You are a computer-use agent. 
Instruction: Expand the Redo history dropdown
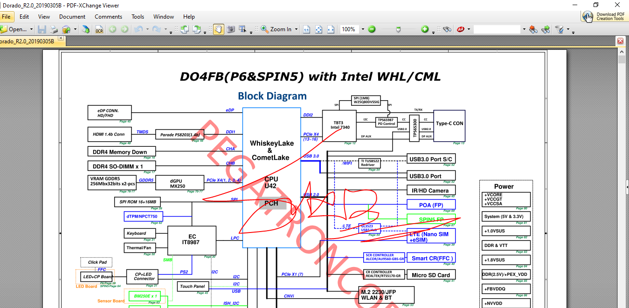click(166, 29)
